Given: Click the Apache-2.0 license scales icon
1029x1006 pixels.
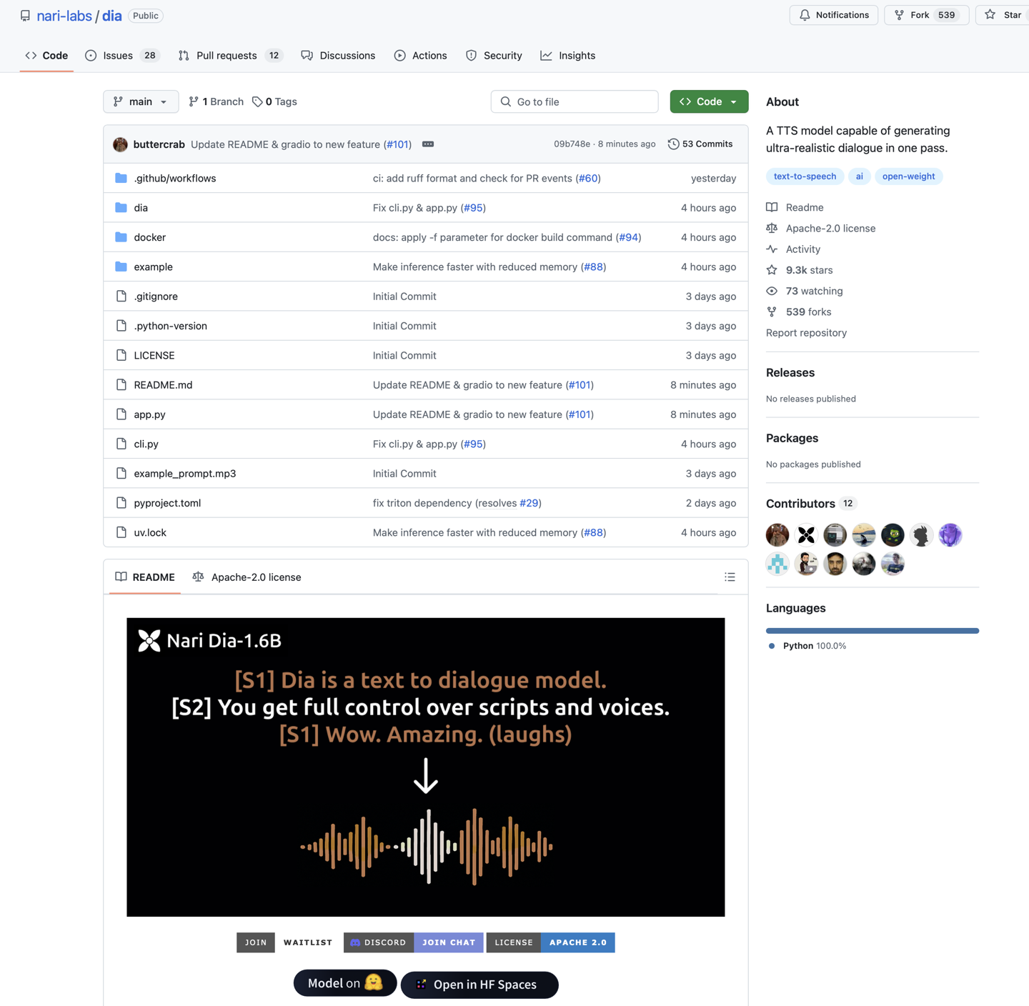Looking at the screenshot, I should coord(772,228).
